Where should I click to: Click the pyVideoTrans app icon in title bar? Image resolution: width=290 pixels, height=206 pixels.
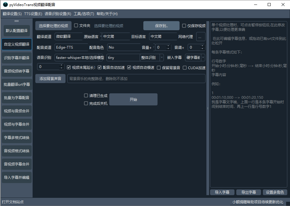pos(5,5)
